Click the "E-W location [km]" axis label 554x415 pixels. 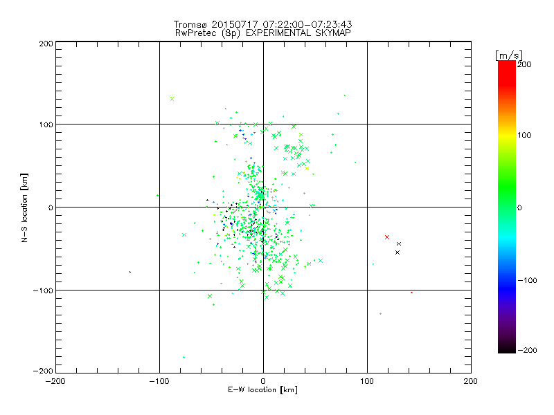[x=262, y=390]
